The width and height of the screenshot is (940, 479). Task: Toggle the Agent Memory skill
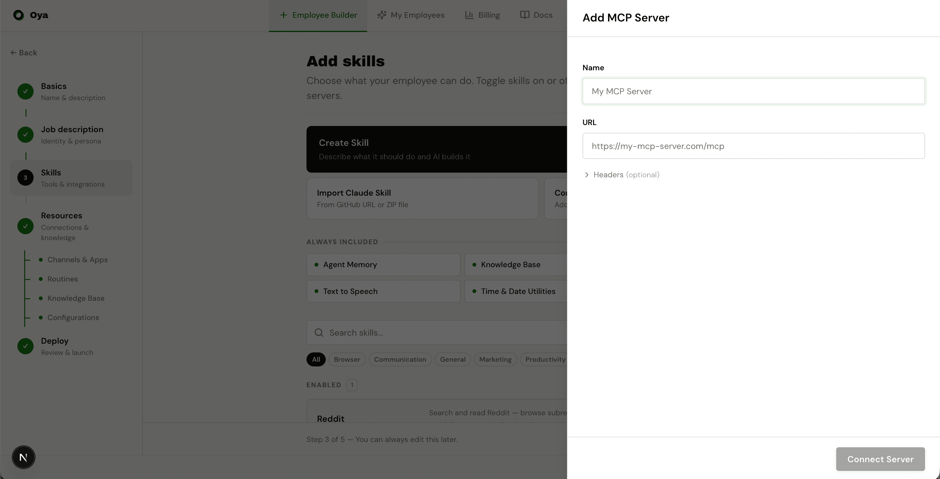tap(383, 264)
